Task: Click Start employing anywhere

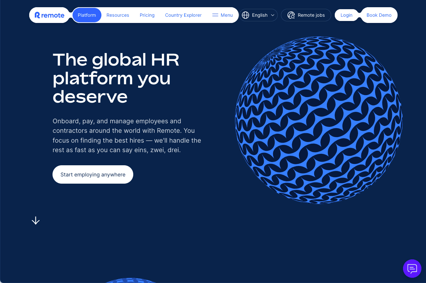Action: point(93,174)
